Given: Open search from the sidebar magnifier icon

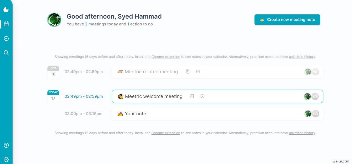Looking at the screenshot, I should click(6, 53).
